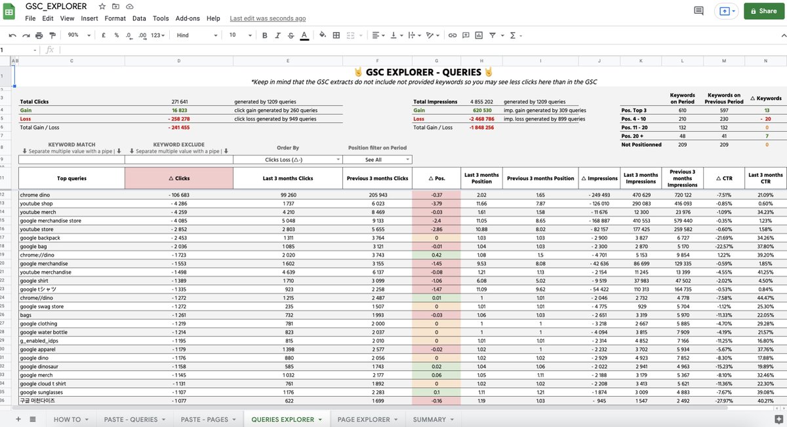Click the Move to folder icon
787x427 pixels.
point(115,6)
